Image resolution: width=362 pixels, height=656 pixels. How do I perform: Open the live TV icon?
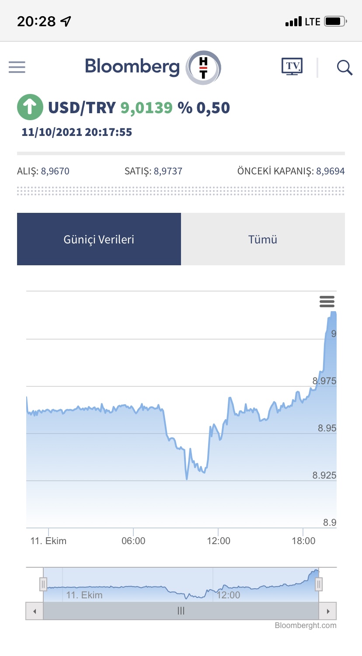292,66
